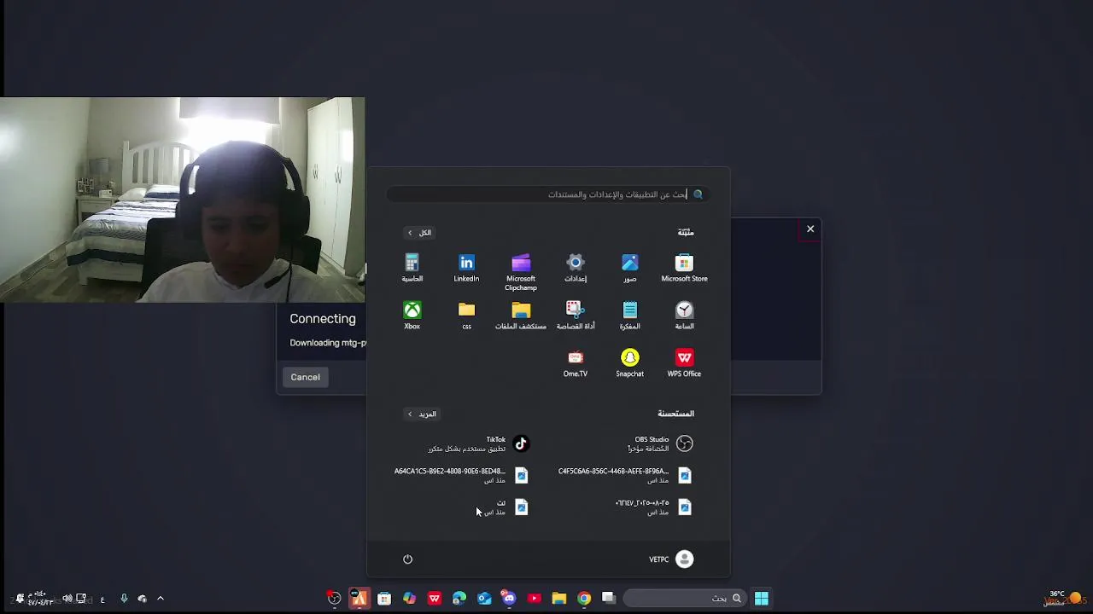1093x614 pixels.
Task: Open Task View on taskbar
Action: point(608,599)
